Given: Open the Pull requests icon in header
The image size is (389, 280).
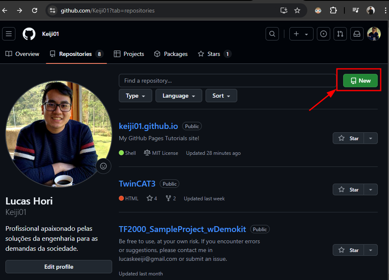Looking at the screenshot, I should point(340,34).
